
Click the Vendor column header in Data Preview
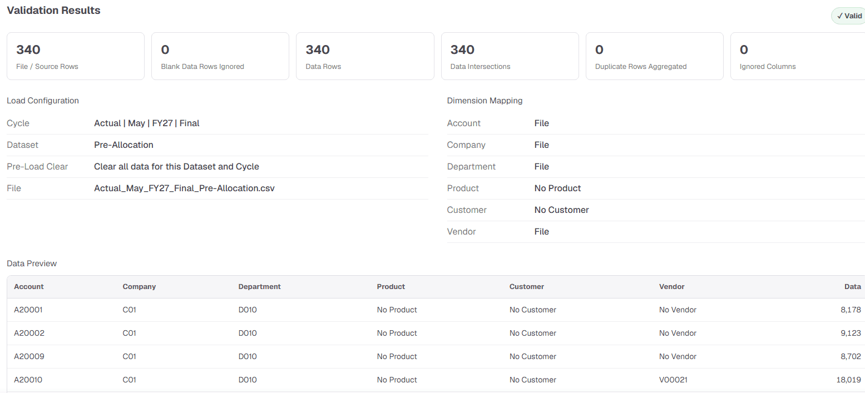click(x=671, y=287)
